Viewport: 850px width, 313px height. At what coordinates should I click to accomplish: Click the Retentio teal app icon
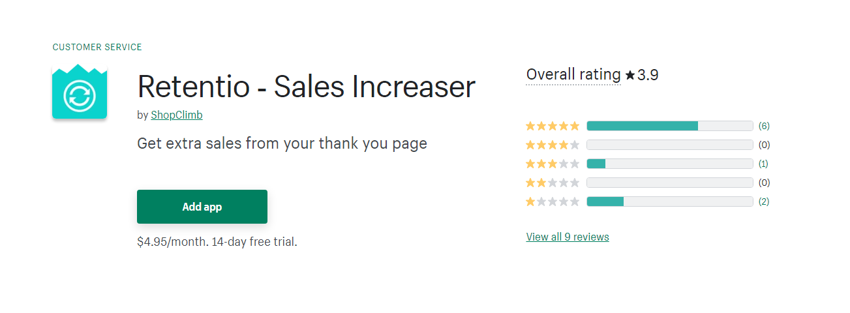[x=80, y=92]
